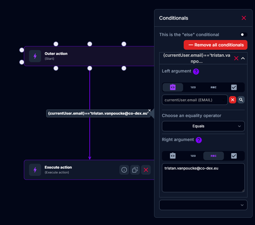Open the empty dropdown at panel bottom
This screenshot has height=225, width=255.
[203, 205]
